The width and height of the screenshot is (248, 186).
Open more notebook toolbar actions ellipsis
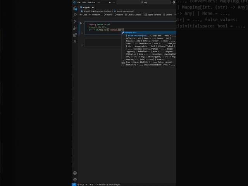(x=175, y=15)
